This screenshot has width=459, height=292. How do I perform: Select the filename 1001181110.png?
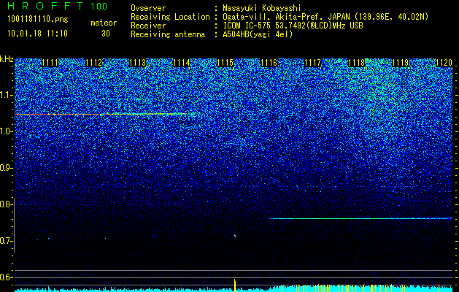coord(38,19)
